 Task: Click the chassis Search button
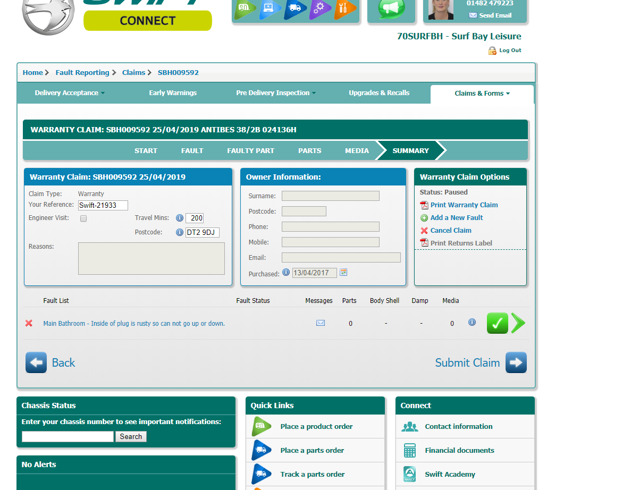pos(131,436)
